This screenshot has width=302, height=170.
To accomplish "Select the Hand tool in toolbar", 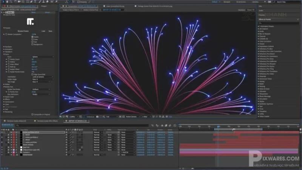I will [x=7, y=2].
